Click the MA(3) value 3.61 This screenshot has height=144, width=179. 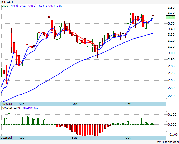(x=23, y=6)
